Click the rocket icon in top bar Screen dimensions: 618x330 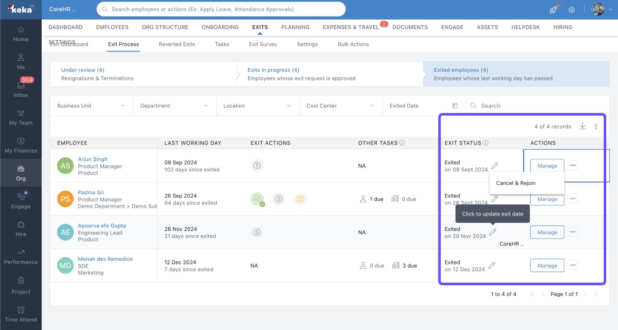pos(553,10)
